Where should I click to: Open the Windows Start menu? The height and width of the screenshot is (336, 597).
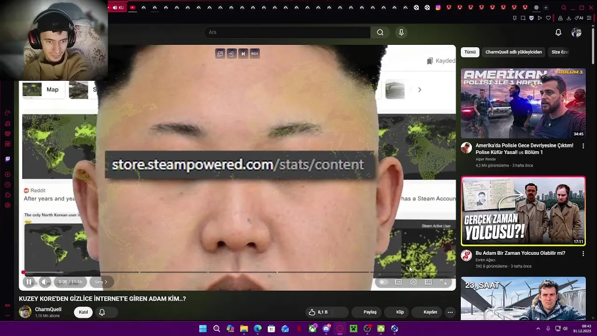[x=203, y=329]
